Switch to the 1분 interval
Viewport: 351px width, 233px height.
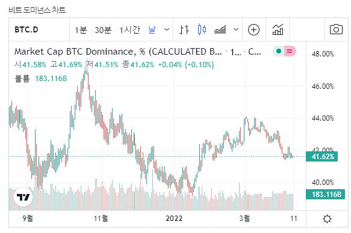[x=81, y=29]
